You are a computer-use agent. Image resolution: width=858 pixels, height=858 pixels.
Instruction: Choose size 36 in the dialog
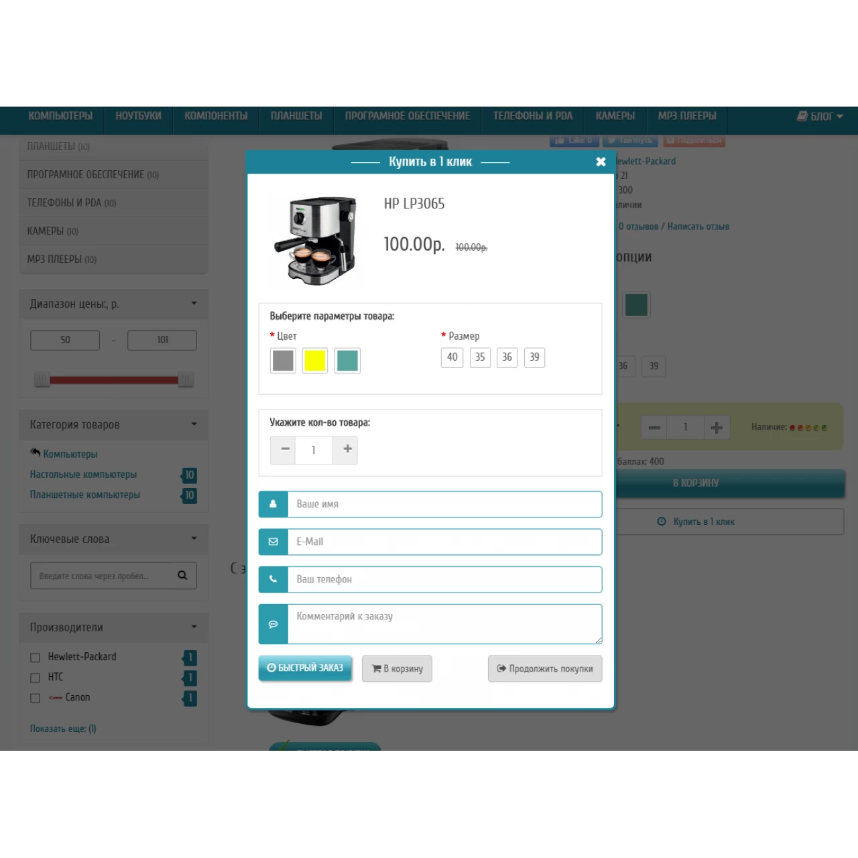507,357
